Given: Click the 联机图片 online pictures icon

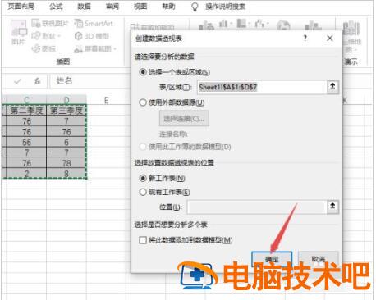Looking at the screenshot, I should tap(49, 24).
